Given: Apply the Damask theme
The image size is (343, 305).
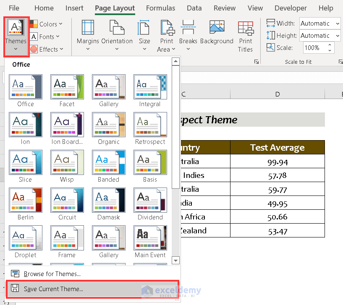Looking at the screenshot, I should pyautogui.click(x=108, y=204).
